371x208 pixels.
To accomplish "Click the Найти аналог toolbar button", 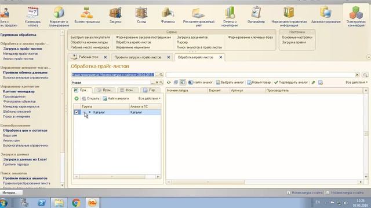I will point(200,82).
